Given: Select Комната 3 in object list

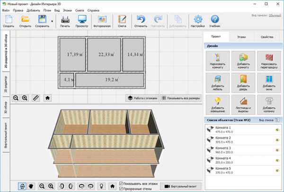Looking at the screenshot, I should (243, 150).
